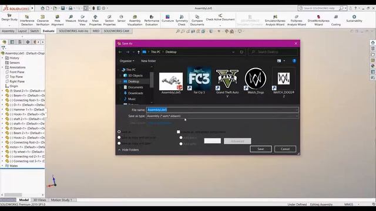Expand the address bar path dropdown
Viewport: 376px width, 211px height.
[233, 52]
